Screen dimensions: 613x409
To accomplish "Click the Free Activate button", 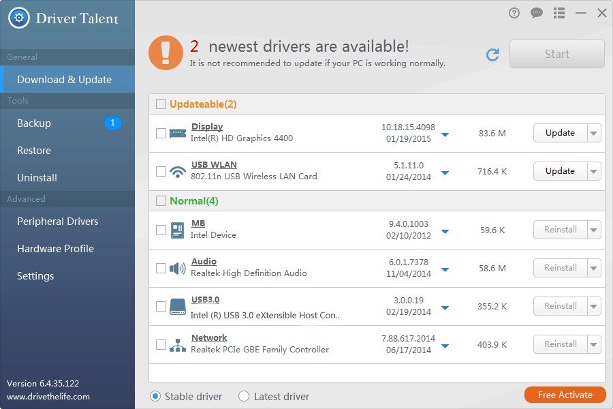I will tap(565, 395).
